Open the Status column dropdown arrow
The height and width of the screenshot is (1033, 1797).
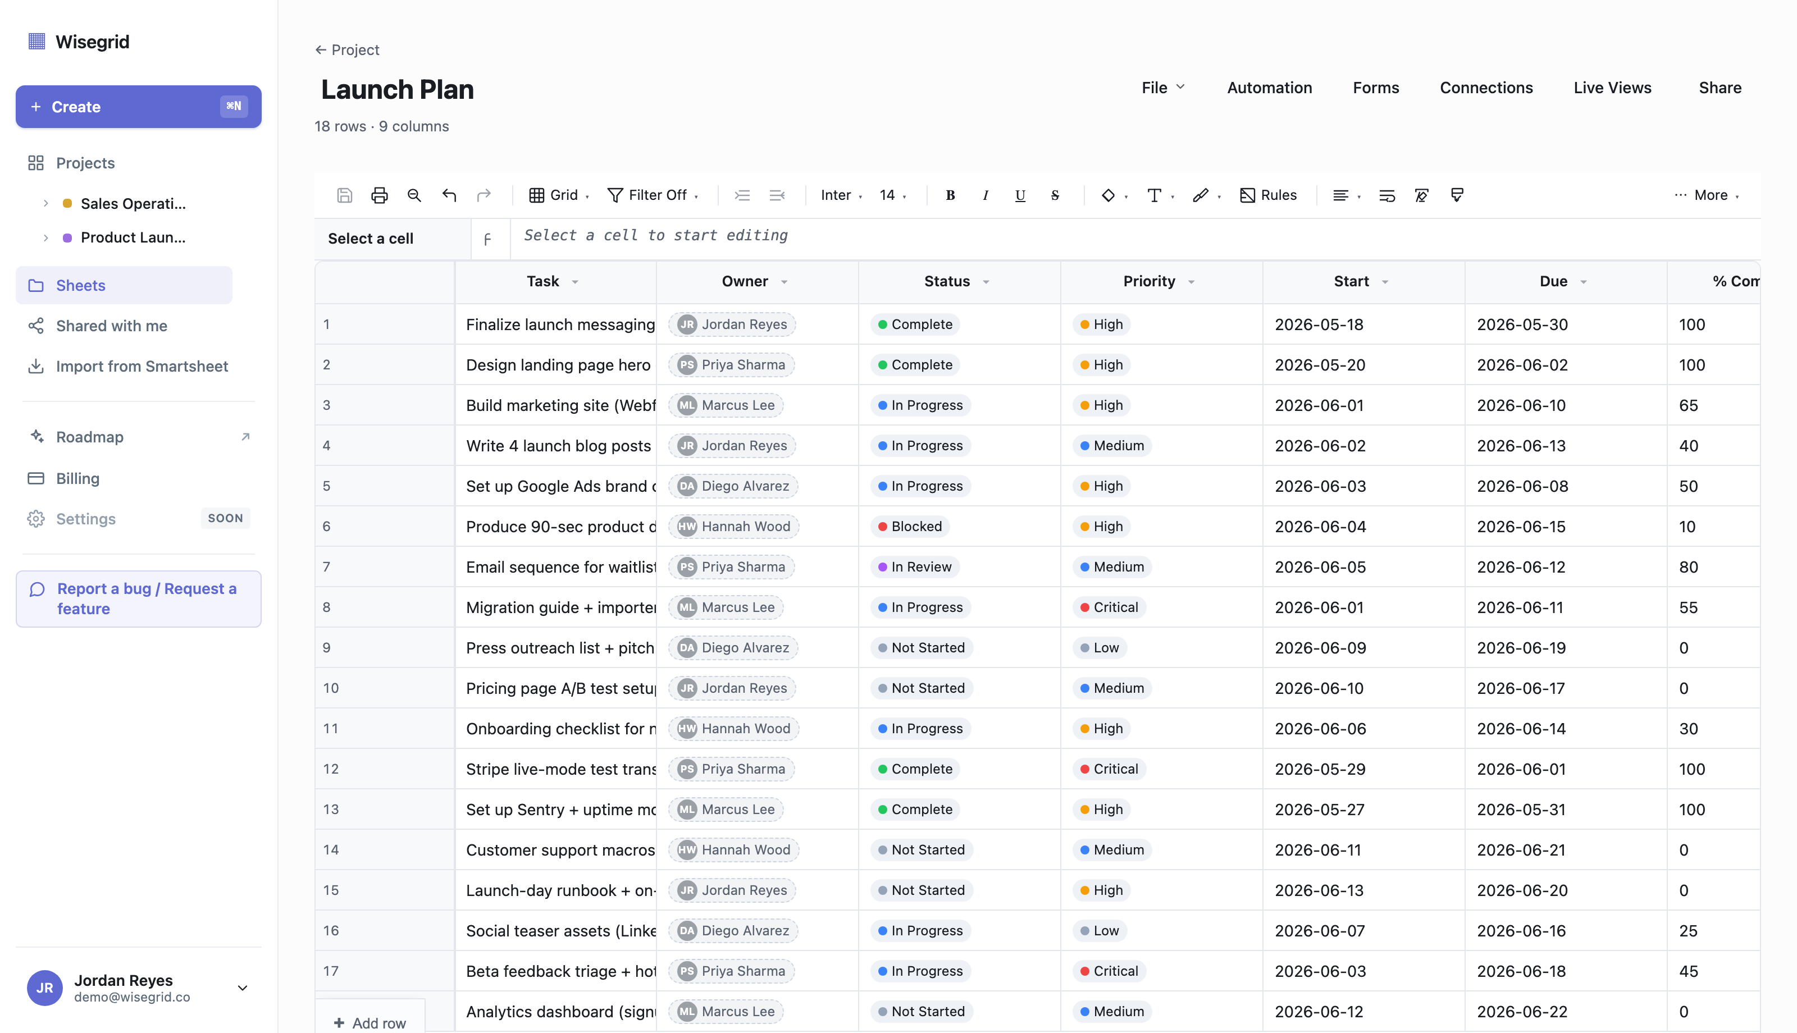[x=986, y=282]
